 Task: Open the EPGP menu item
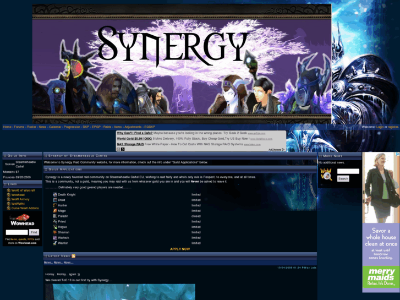[x=96, y=127]
